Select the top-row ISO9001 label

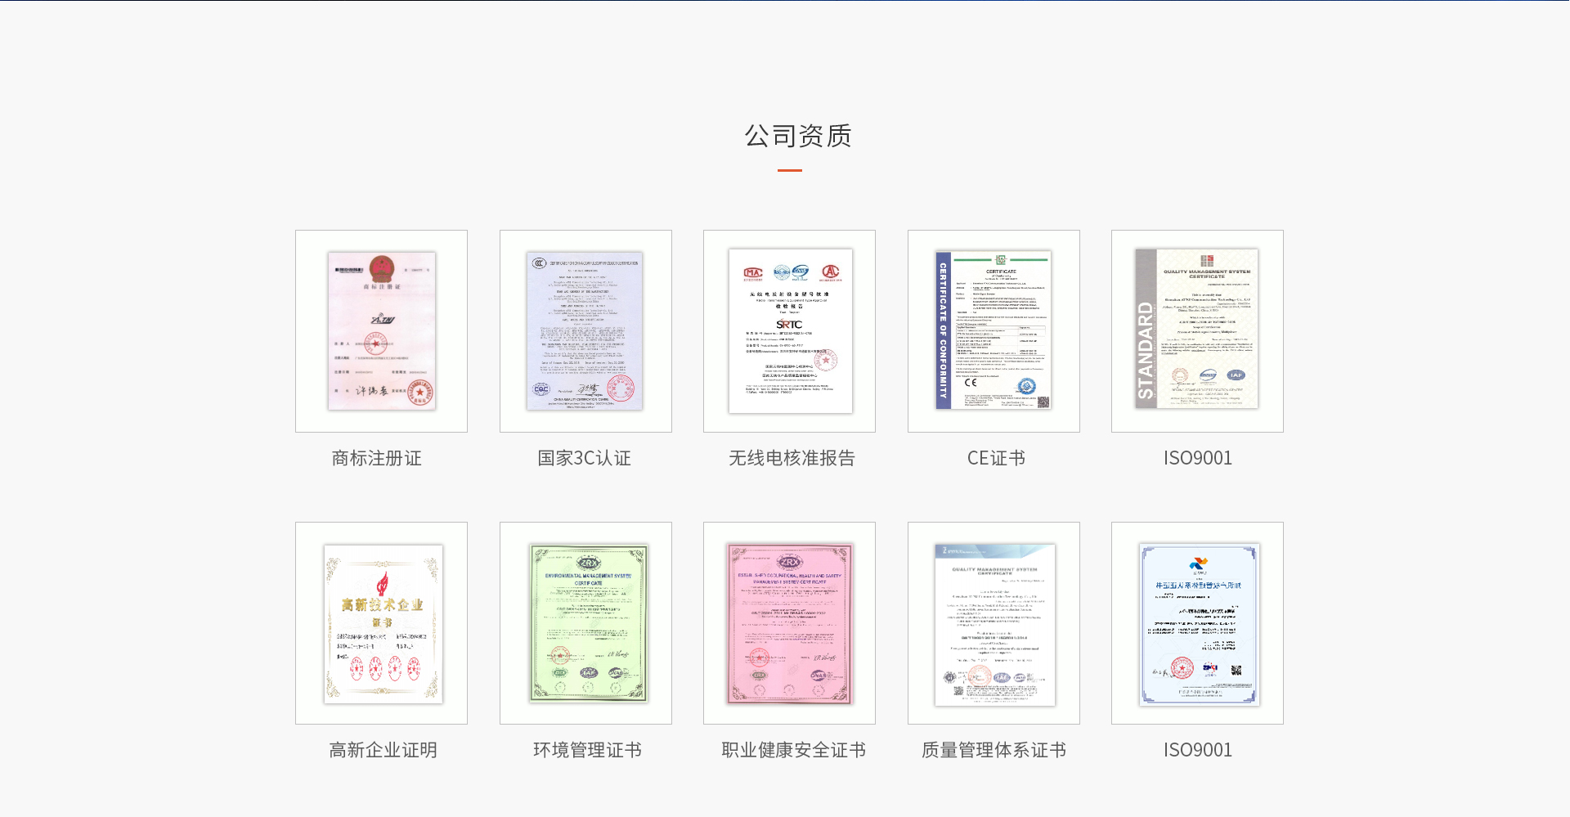tap(1197, 458)
